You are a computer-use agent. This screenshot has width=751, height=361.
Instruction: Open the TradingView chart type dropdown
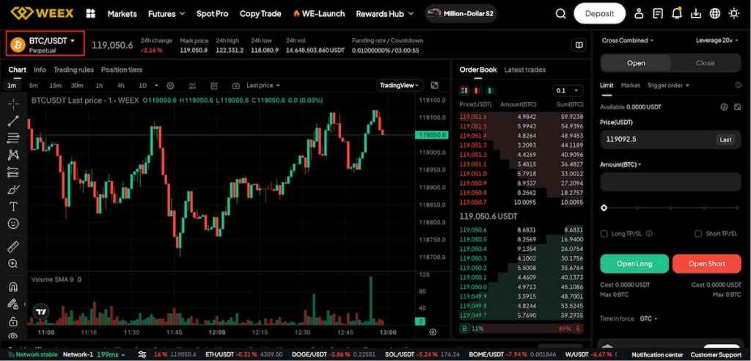tap(399, 85)
